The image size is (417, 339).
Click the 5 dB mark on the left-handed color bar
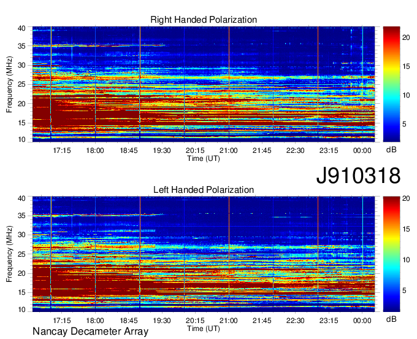404,290
